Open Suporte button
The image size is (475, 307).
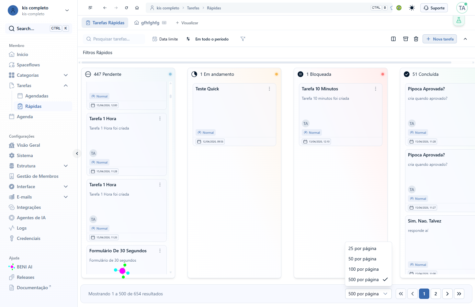pos(434,8)
